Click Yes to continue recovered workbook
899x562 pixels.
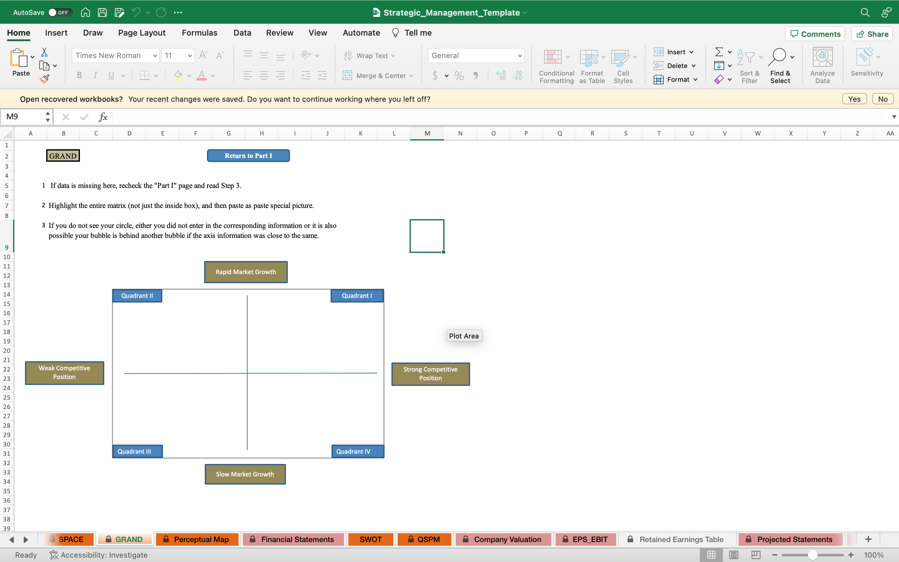(x=854, y=98)
